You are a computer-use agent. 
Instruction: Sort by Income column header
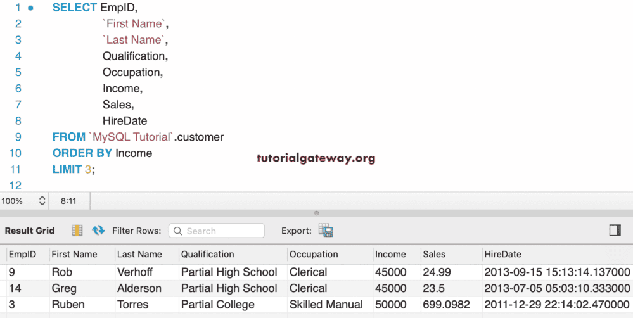tap(390, 254)
